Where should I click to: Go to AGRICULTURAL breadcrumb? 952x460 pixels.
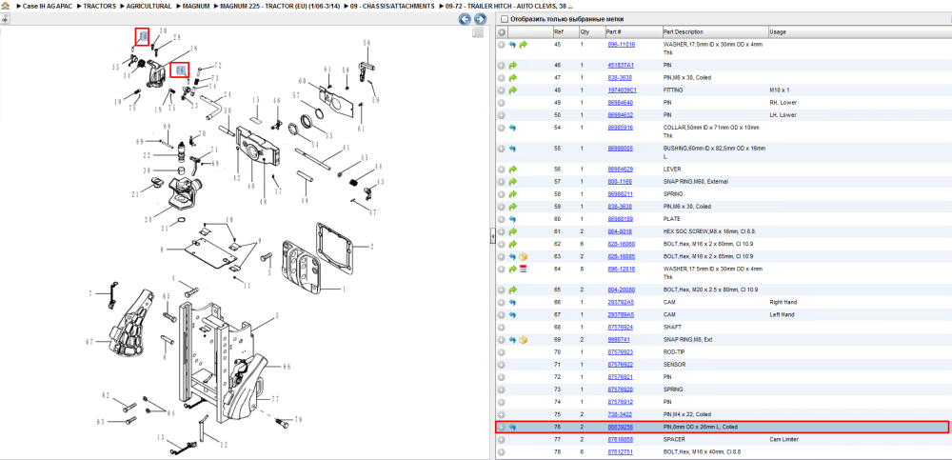click(149, 6)
